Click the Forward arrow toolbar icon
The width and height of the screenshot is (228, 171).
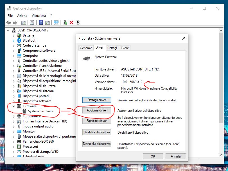pos(15,22)
